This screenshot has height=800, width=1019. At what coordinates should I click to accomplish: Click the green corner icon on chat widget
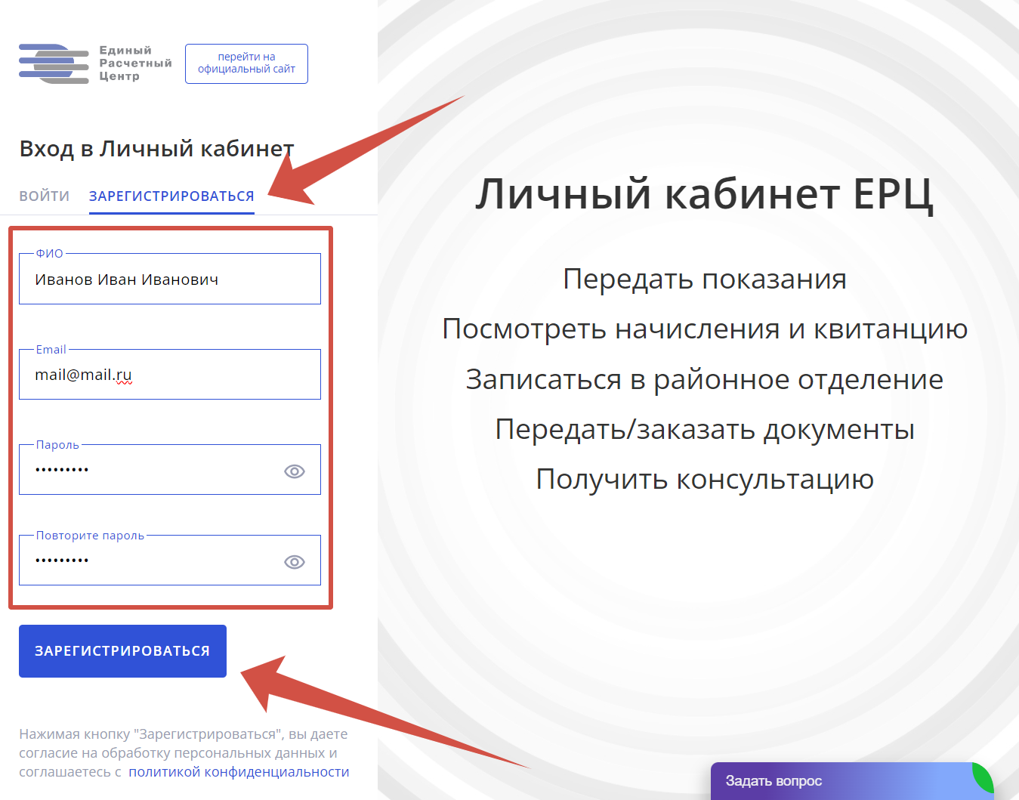coord(982,777)
